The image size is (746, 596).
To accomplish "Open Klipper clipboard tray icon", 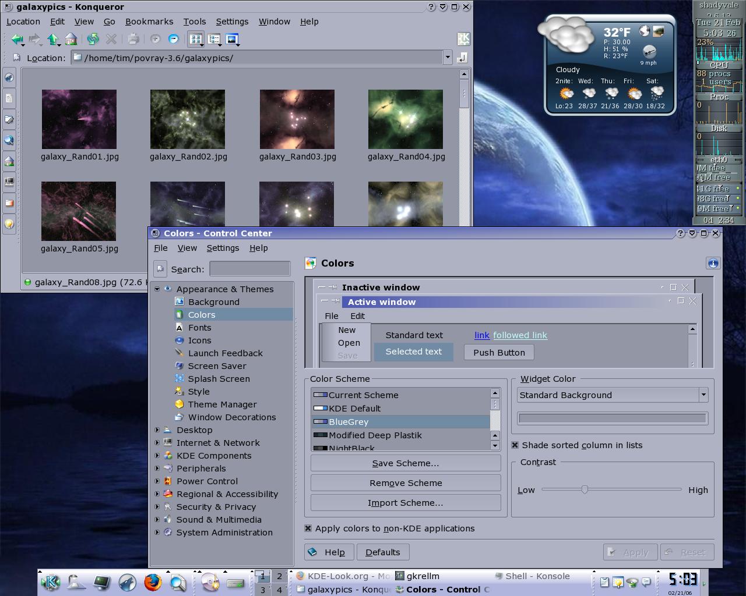I will pyautogui.click(x=604, y=581).
